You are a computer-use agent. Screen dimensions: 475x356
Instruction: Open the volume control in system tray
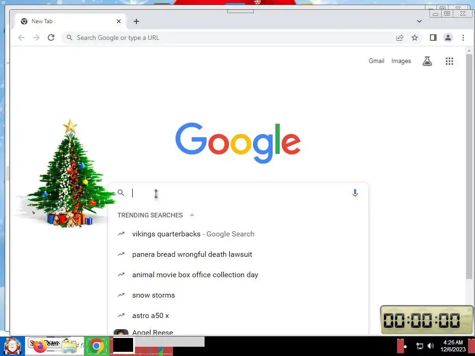430,346
